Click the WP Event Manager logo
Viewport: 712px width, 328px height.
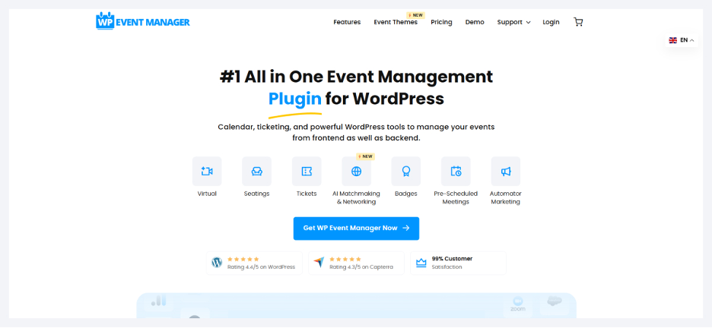pyautogui.click(x=143, y=21)
